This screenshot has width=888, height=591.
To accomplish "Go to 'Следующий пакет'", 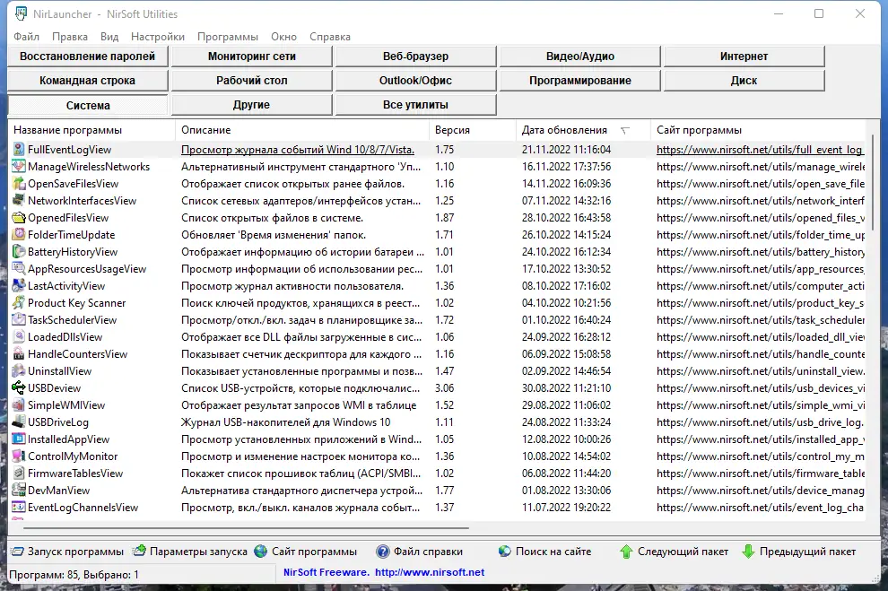I will (x=674, y=552).
